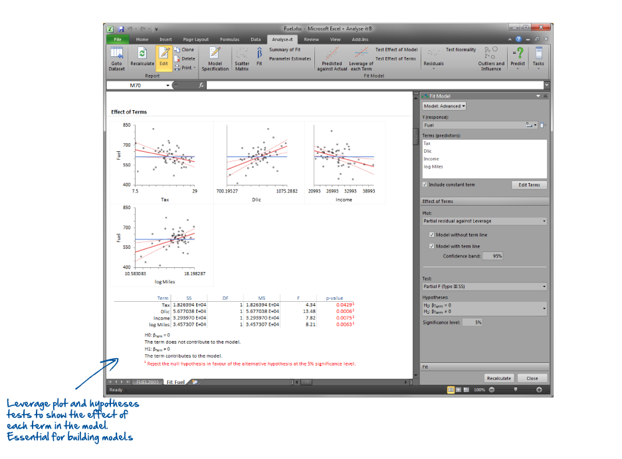Open the Model: Advanced dropdown
622x459 pixels.
(444, 105)
